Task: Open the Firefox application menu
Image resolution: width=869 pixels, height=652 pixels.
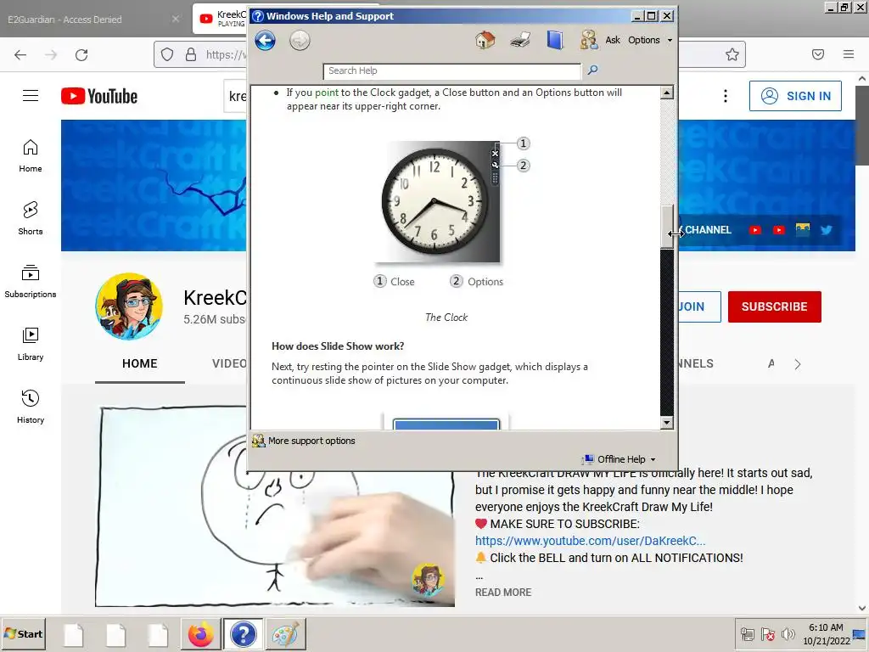Action: point(849,54)
